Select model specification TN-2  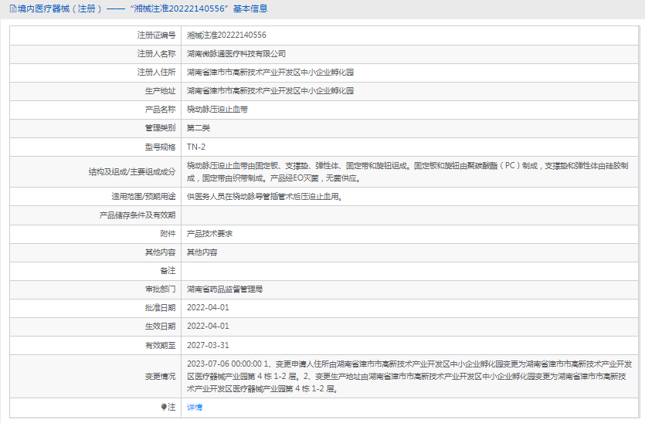(195, 147)
